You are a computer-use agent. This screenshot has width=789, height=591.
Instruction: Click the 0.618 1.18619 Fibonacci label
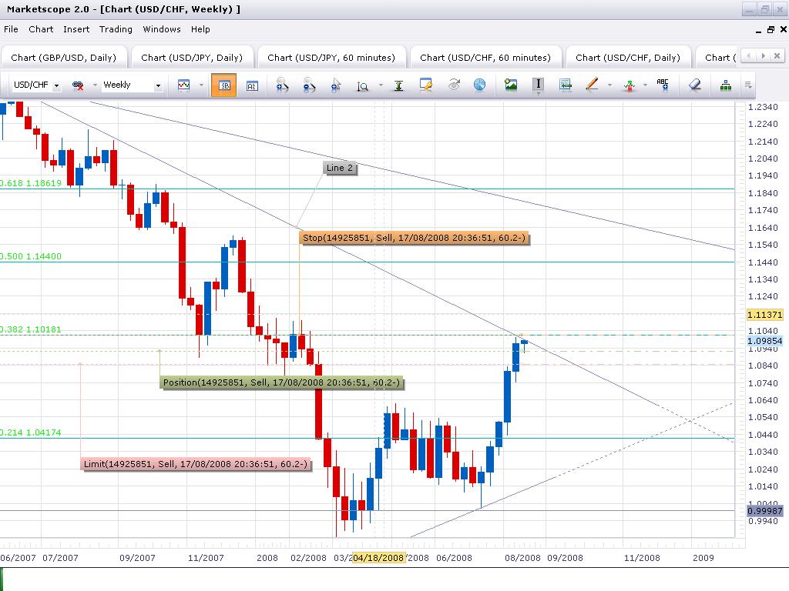coord(31,183)
